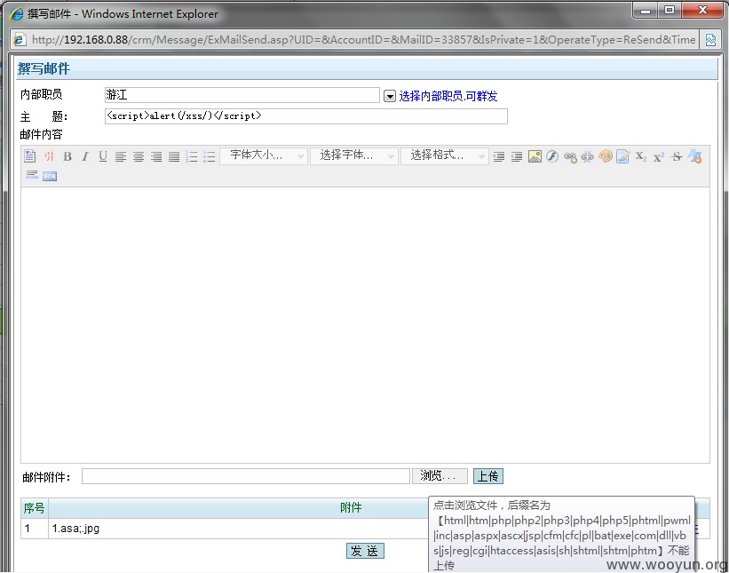729x573 pixels.
Task: Expand the 内部职员 recipient dropdown arrow
Action: (389, 96)
